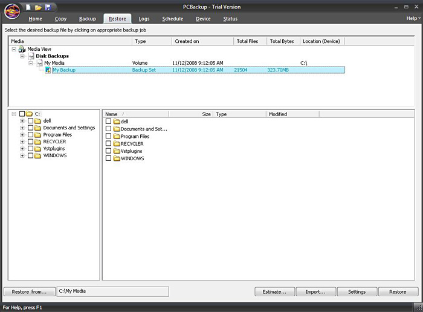The image size is (423, 312).
Task: Switch to the Copy tab
Action: [60, 19]
